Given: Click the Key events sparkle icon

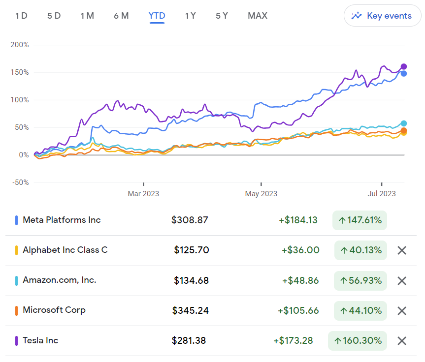Looking at the screenshot, I should 357,16.
